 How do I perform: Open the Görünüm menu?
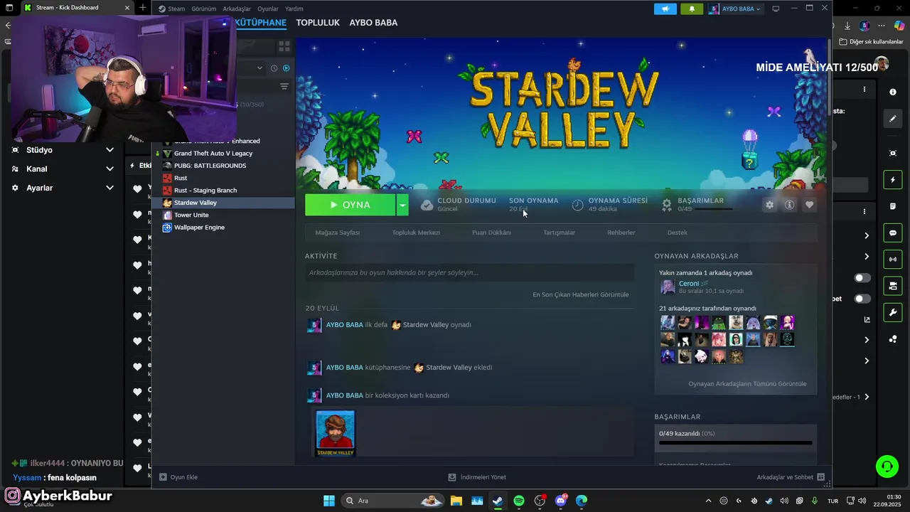tap(203, 9)
